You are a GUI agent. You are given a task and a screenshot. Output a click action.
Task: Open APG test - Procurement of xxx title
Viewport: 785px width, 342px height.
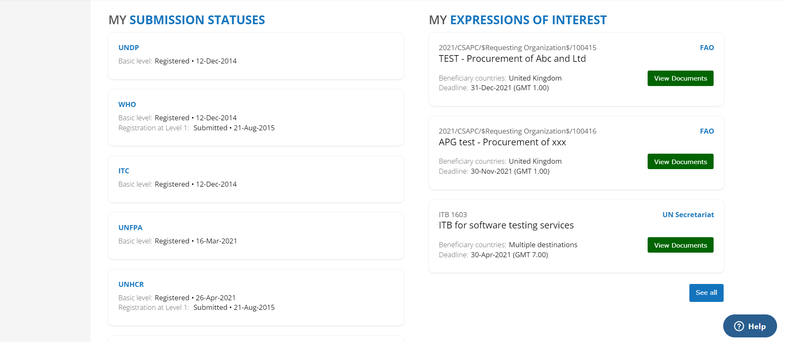502,142
